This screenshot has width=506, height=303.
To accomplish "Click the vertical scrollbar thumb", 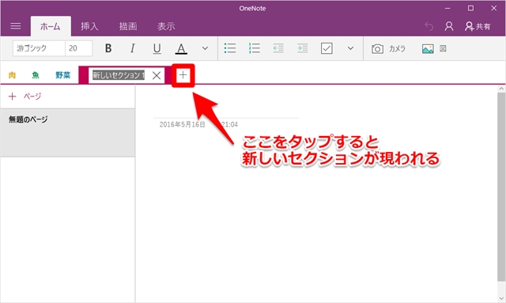I will coord(501,187).
